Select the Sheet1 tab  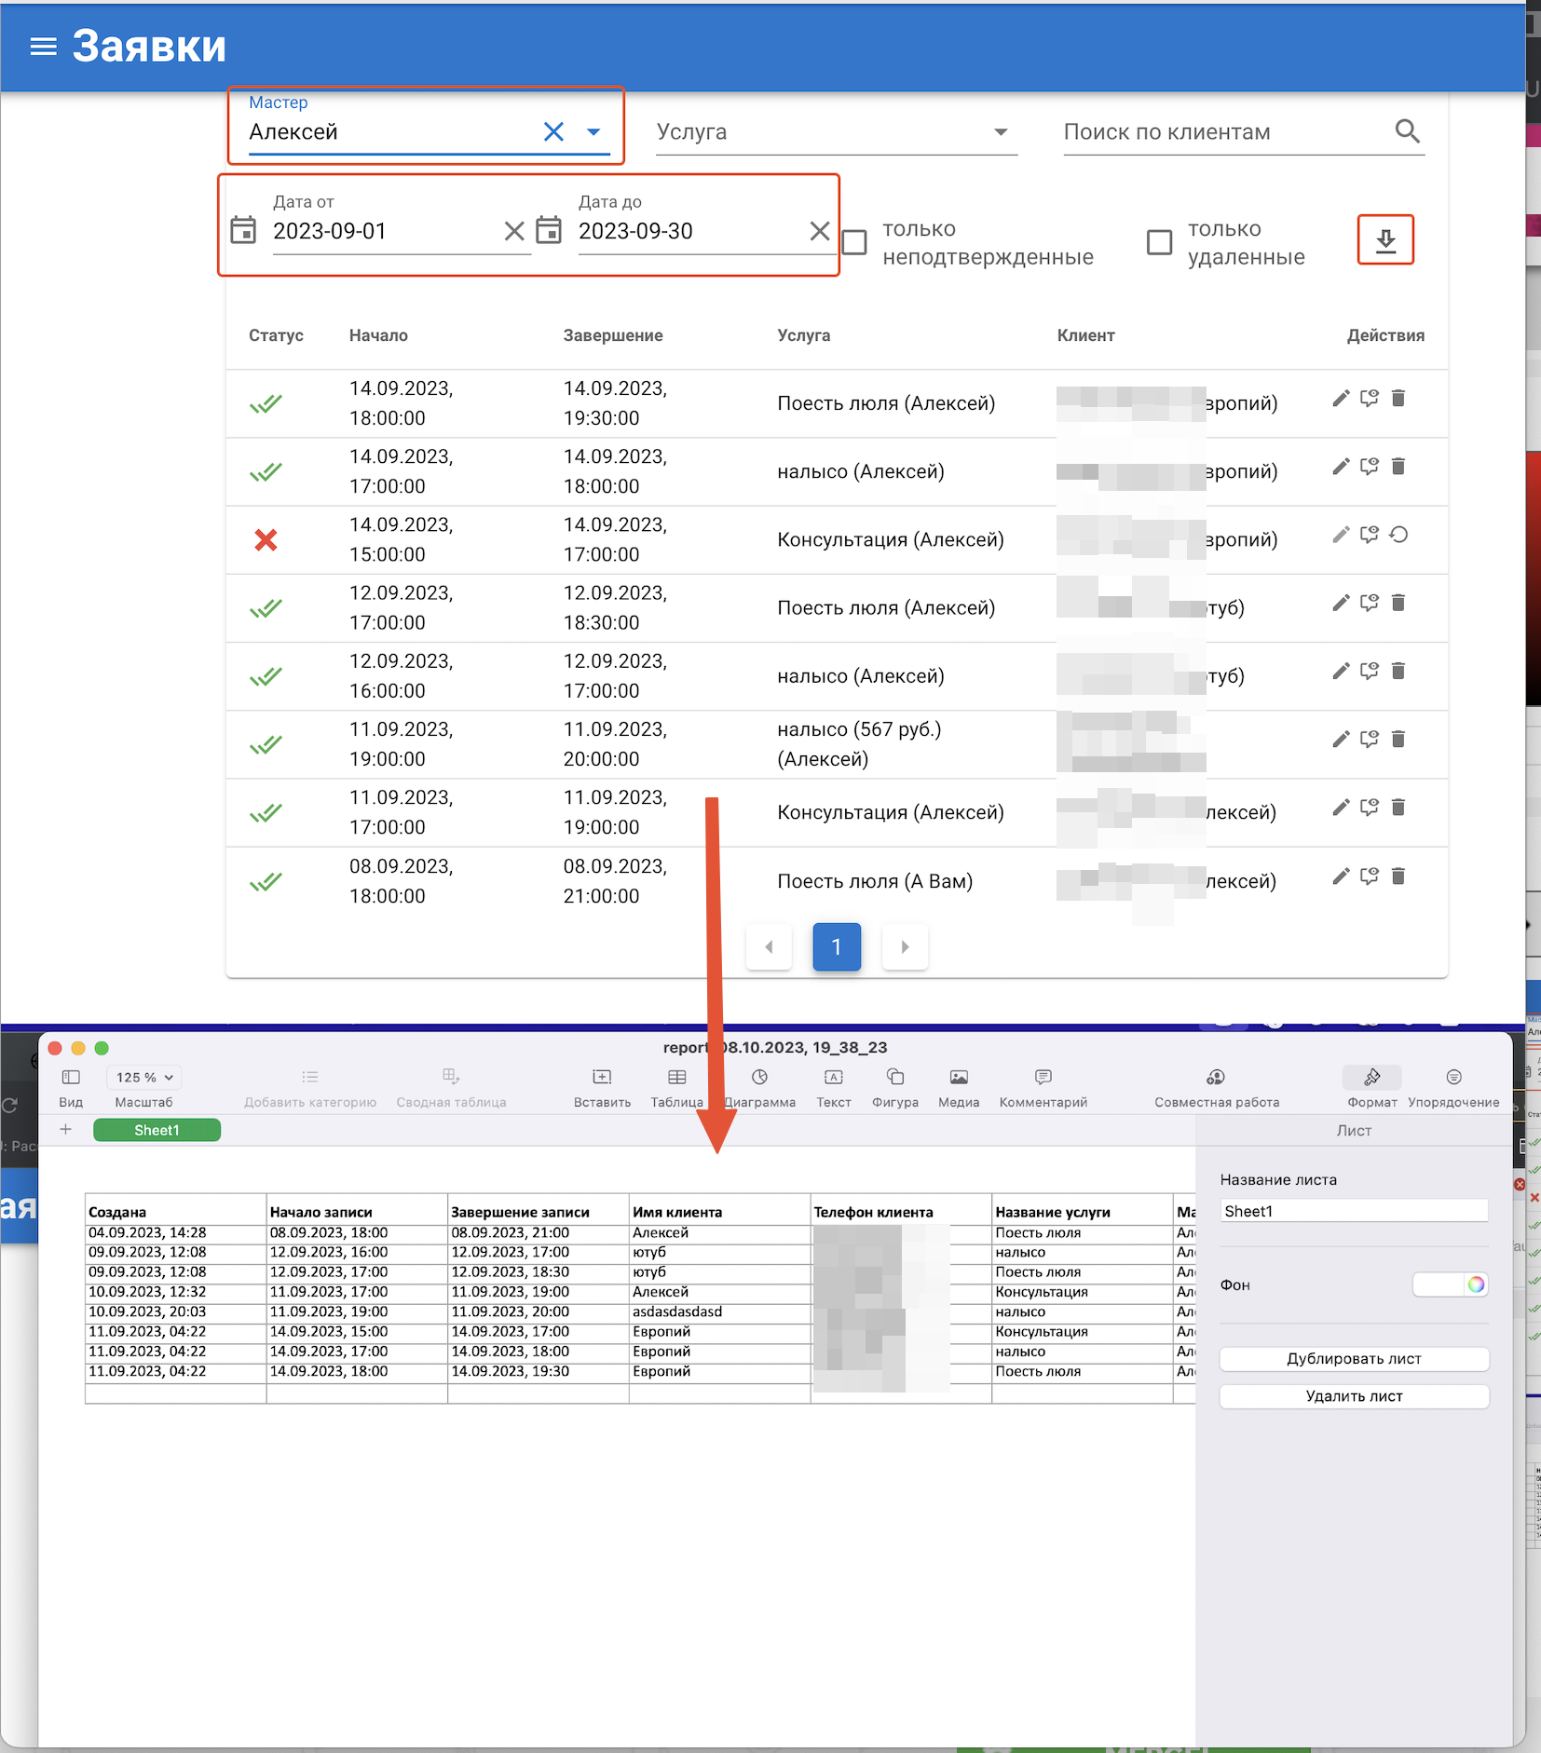pos(157,1130)
